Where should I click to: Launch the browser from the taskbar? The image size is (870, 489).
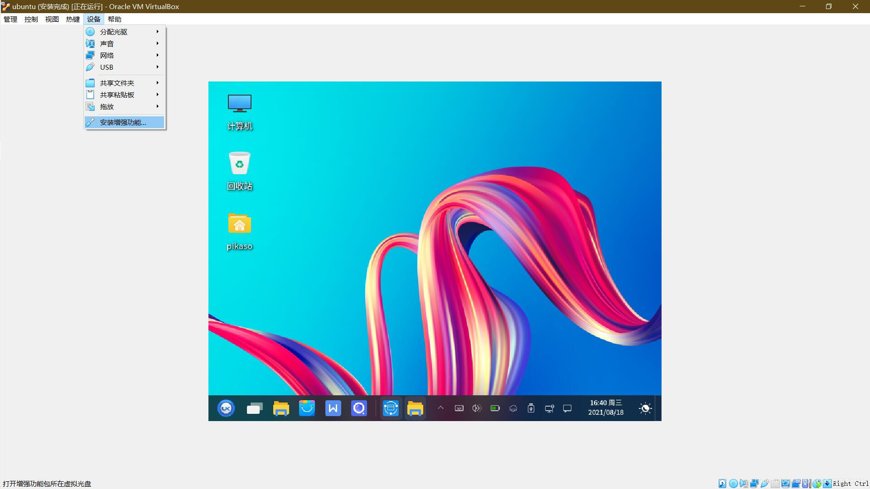coord(358,408)
